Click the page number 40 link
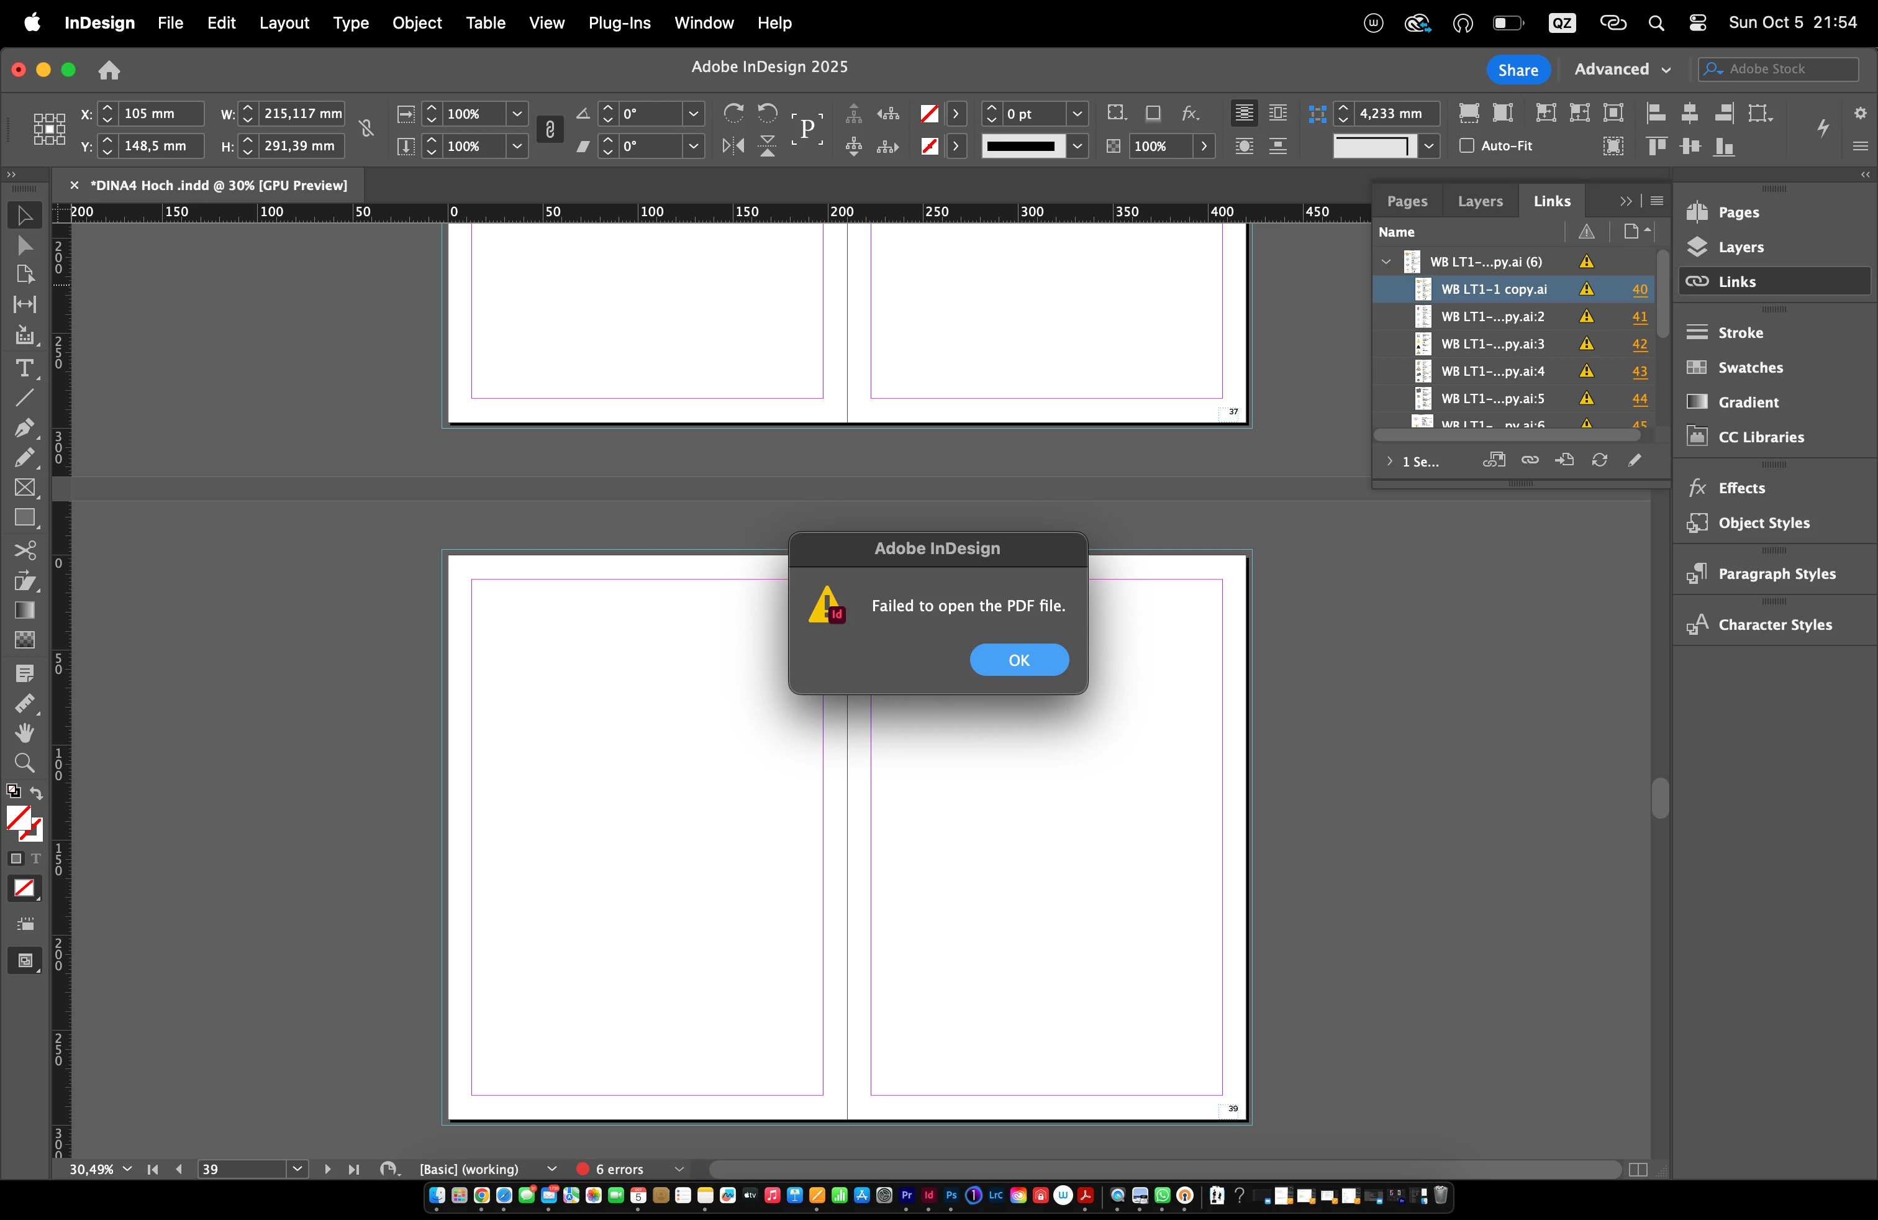 [x=1640, y=289]
